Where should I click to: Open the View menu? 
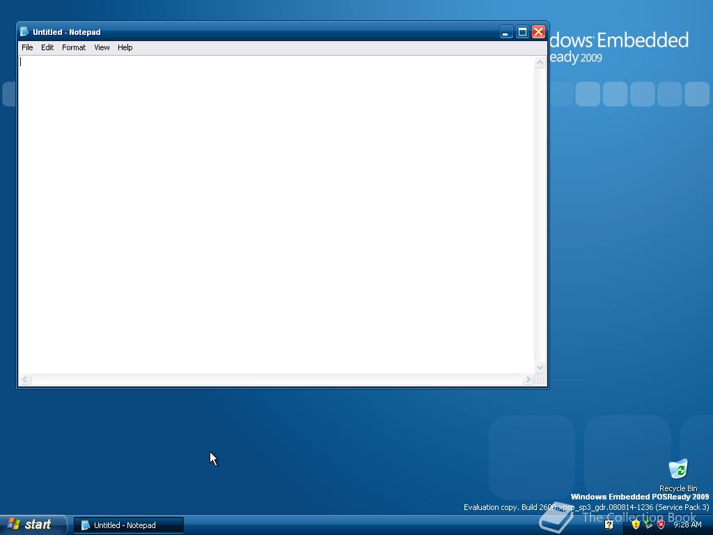102,47
